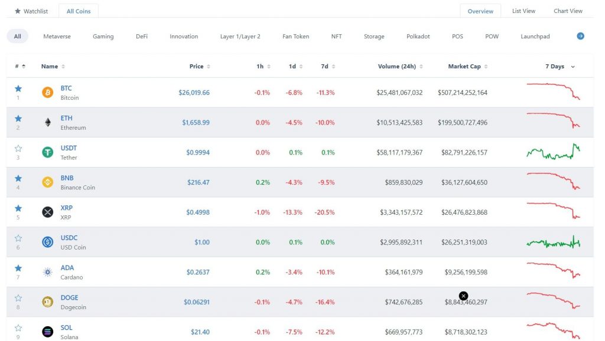Unstar BNB from the watchlist
Image resolution: width=605 pixels, height=341 pixels.
(18, 178)
